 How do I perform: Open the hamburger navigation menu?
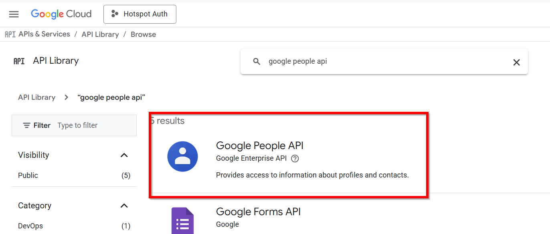(x=14, y=14)
